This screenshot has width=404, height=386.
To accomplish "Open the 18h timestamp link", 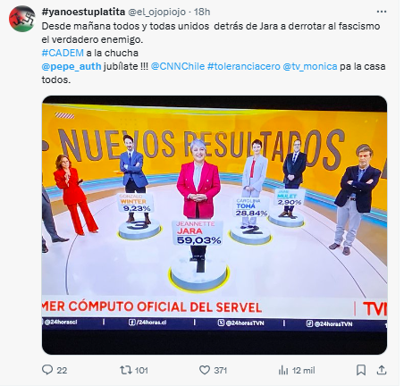I will point(202,12).
